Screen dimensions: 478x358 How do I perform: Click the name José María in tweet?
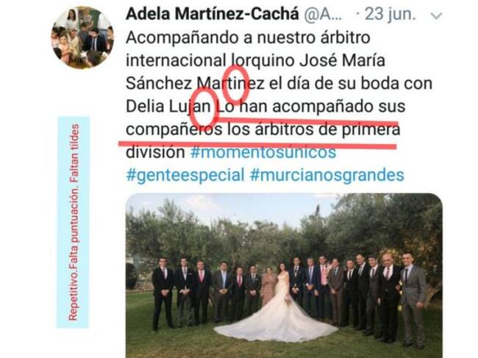pyautogui.click(x=342, y=60)
